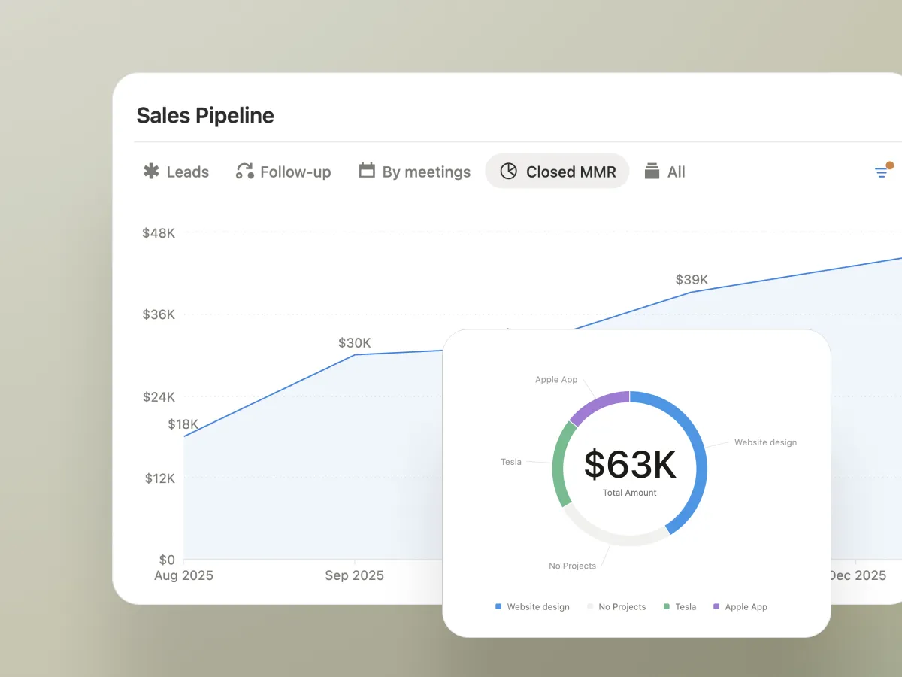Click the asterisk icon beside Leads
Image resolution: width=902 pixels, height=677 pixels.
[x=151, y=172]
